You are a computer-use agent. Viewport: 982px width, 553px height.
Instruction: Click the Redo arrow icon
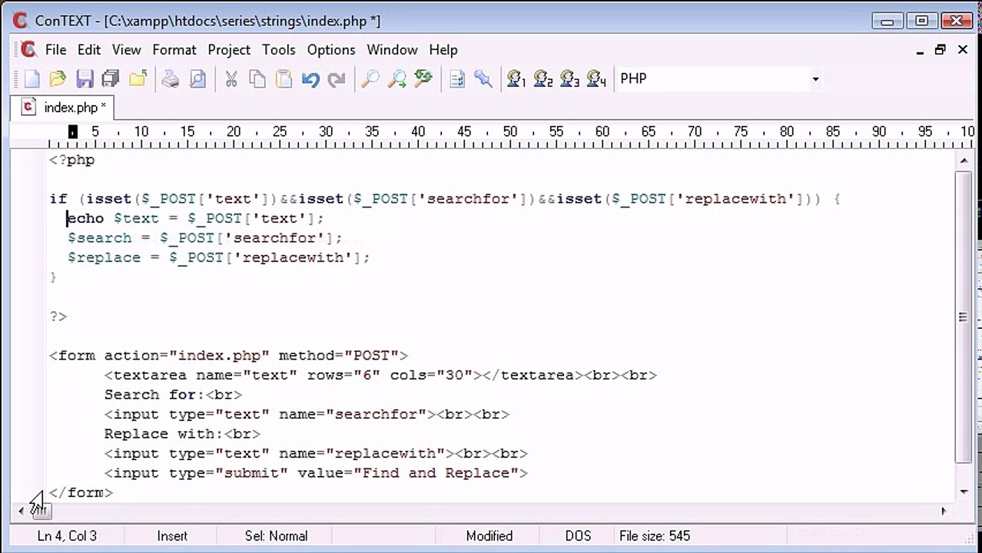[x=337, y=78]
